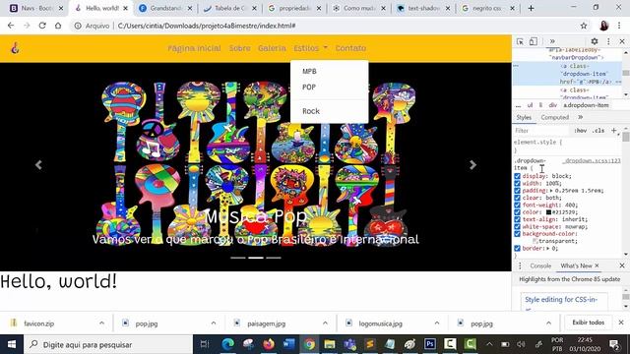The image size is (630, 354).
Task: Switch to the Styles tab
Action: point(524,117)
